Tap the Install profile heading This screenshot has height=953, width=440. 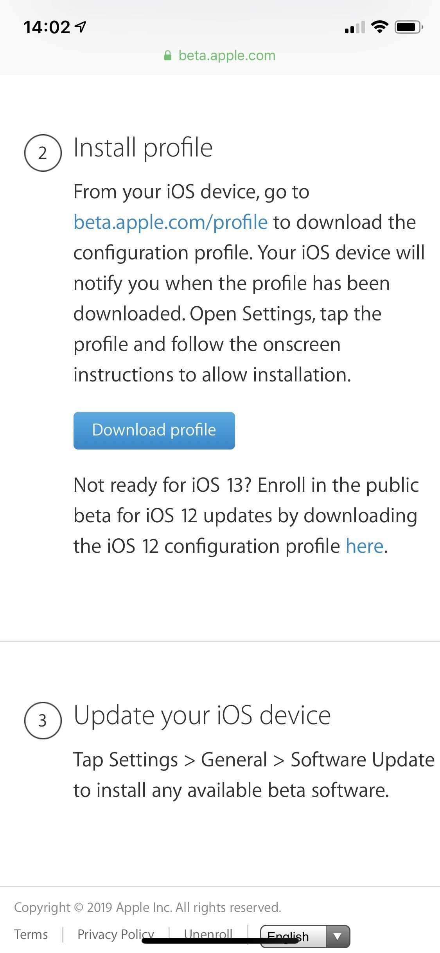point(143,147)
